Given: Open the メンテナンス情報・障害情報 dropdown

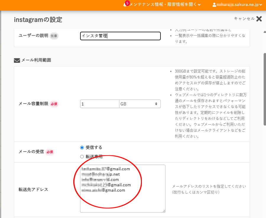Looking at the screenshot, I should 165,4.
